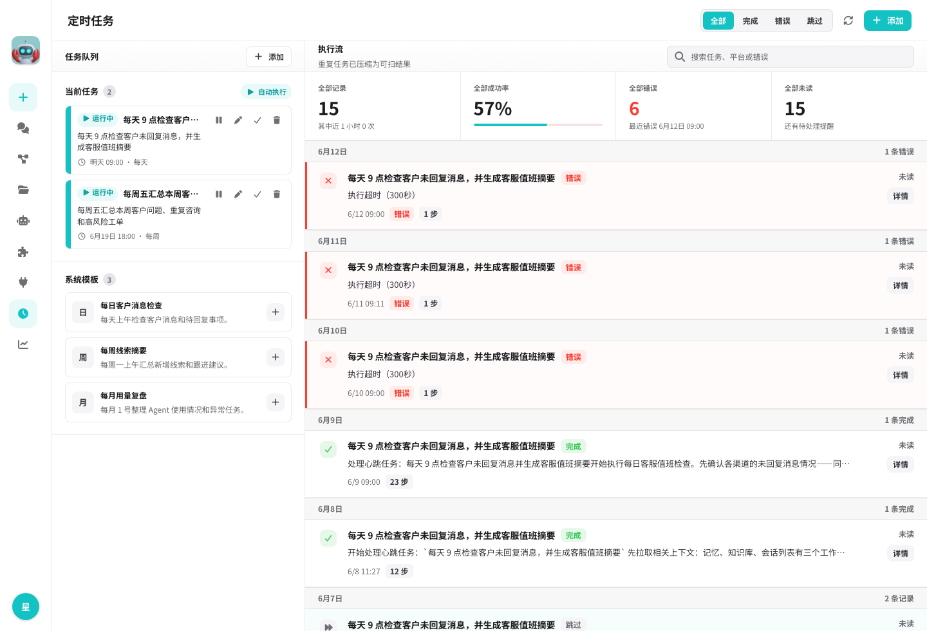Open 详情 for the 6/11 09:11 error

point(901,286)
